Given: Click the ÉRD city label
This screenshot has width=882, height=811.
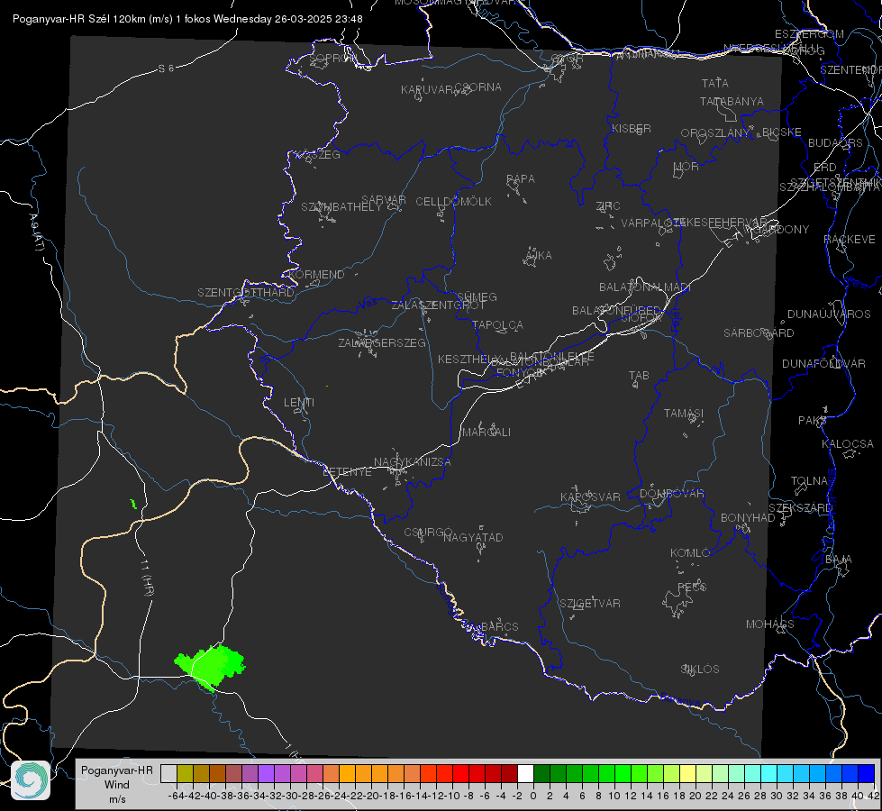Looking at the screenshot, I should point(824,167).
